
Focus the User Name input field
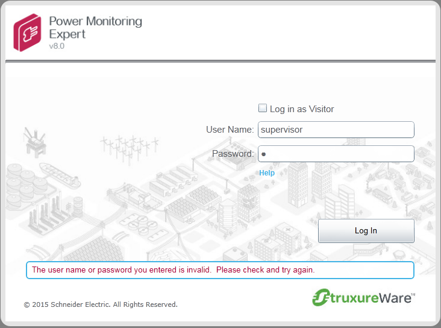(336, 130)
